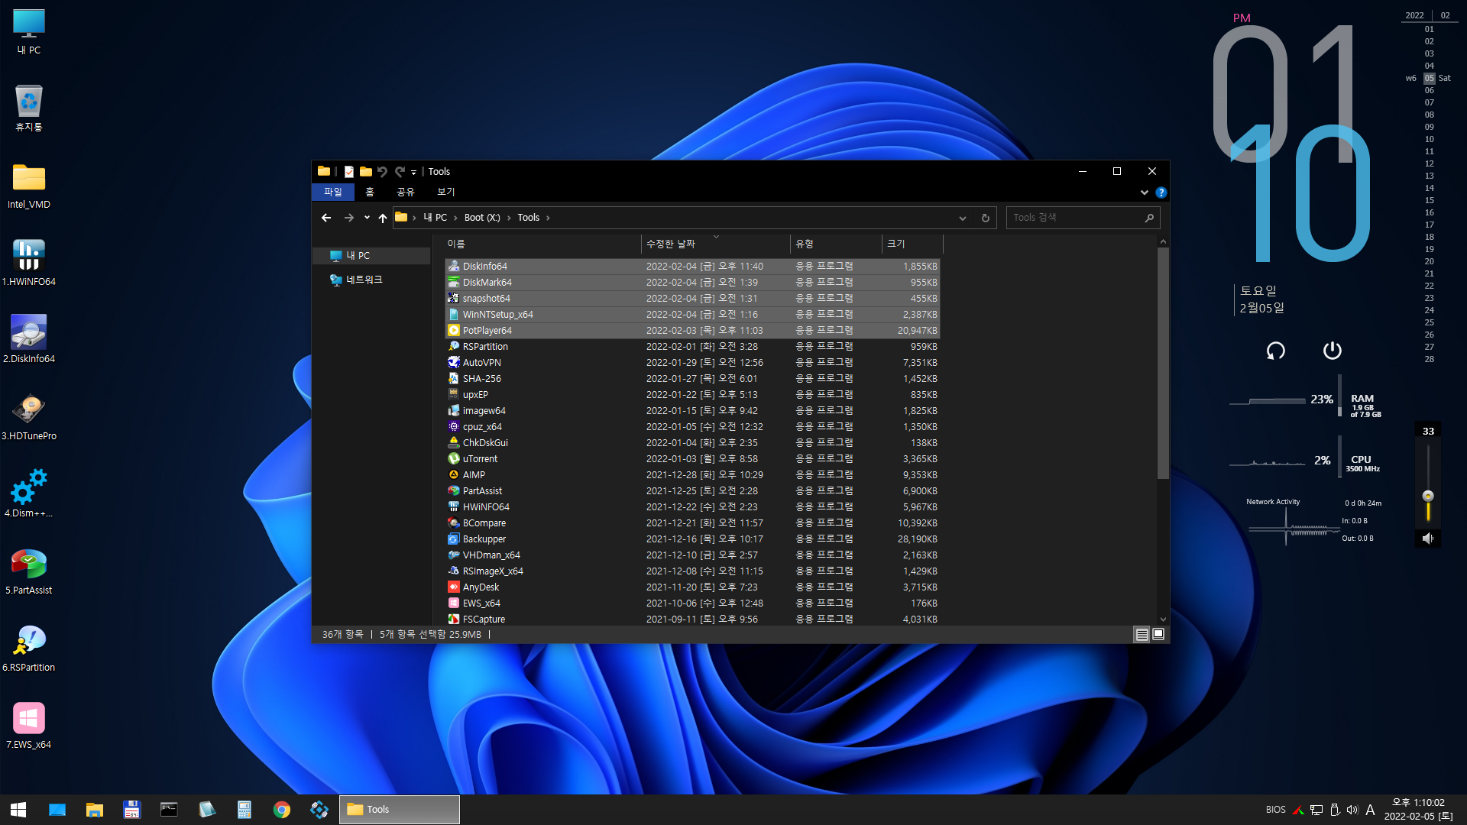Open File Explorer folder icon on taskbar
Screen dimensions: 1467x825
pos(94,810)
